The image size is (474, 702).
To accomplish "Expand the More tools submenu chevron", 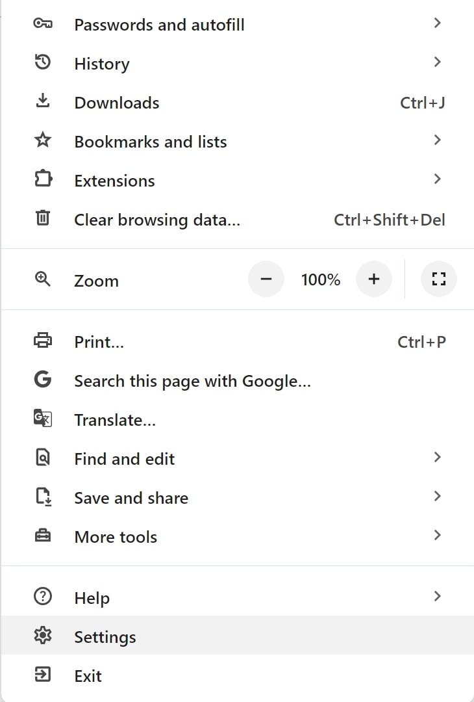I will [438, 535].
